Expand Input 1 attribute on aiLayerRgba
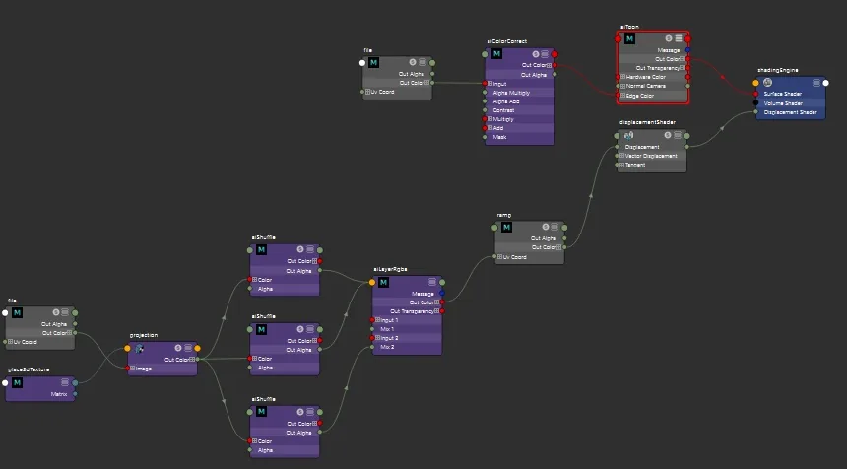This screenshot has width=847, height=469. [377, 320]
